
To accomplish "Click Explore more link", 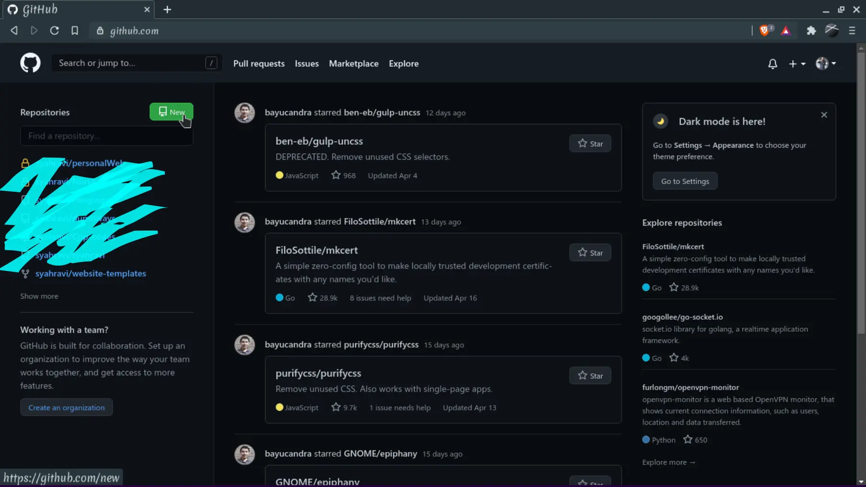I will click(669, 462).
